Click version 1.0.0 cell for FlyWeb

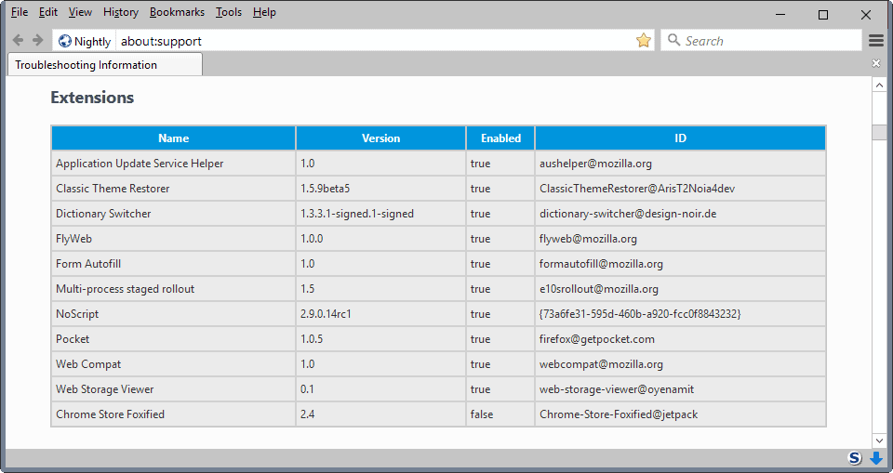381,239
